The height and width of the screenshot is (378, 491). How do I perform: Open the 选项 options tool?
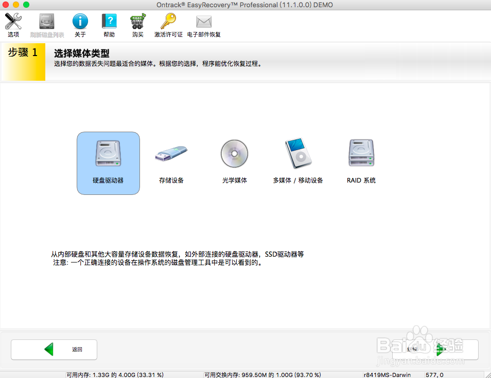point(13,25)
